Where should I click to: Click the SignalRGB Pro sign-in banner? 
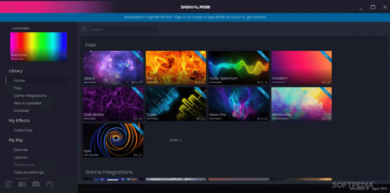[x=195, y=17]
